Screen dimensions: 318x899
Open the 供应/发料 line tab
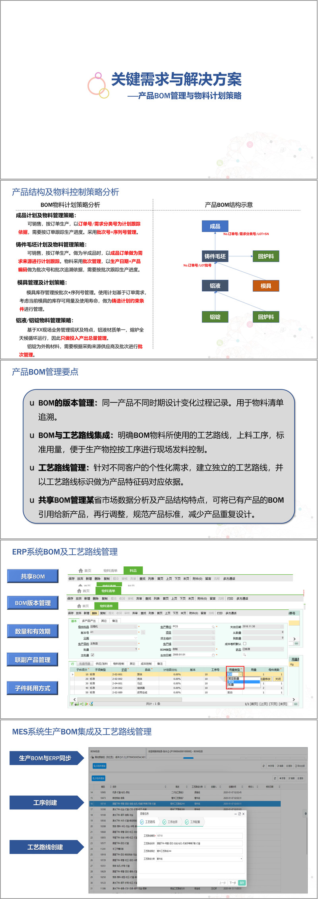tap(102, 663)
